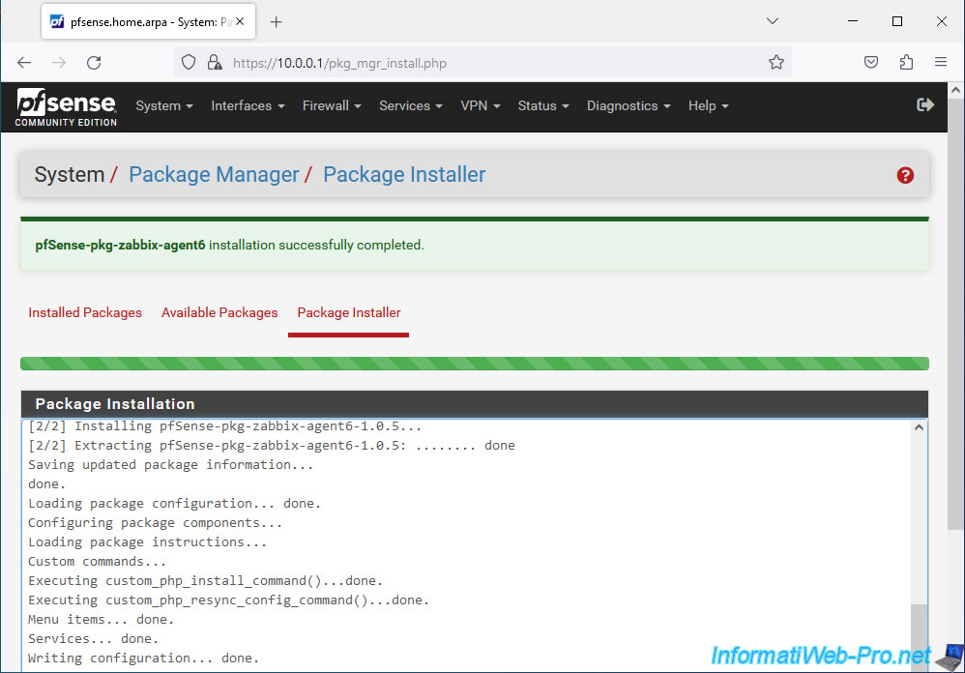Click log line 'Saving updated package information...'
965x673 pixels.
pos(171,464)
